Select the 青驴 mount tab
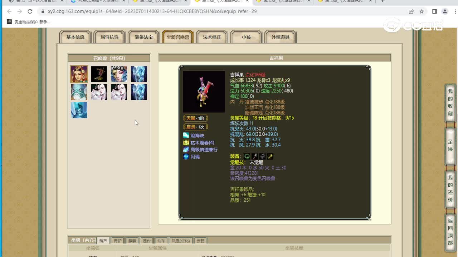The width and height of the screenshot is (458, 257). tap(118, 241)
